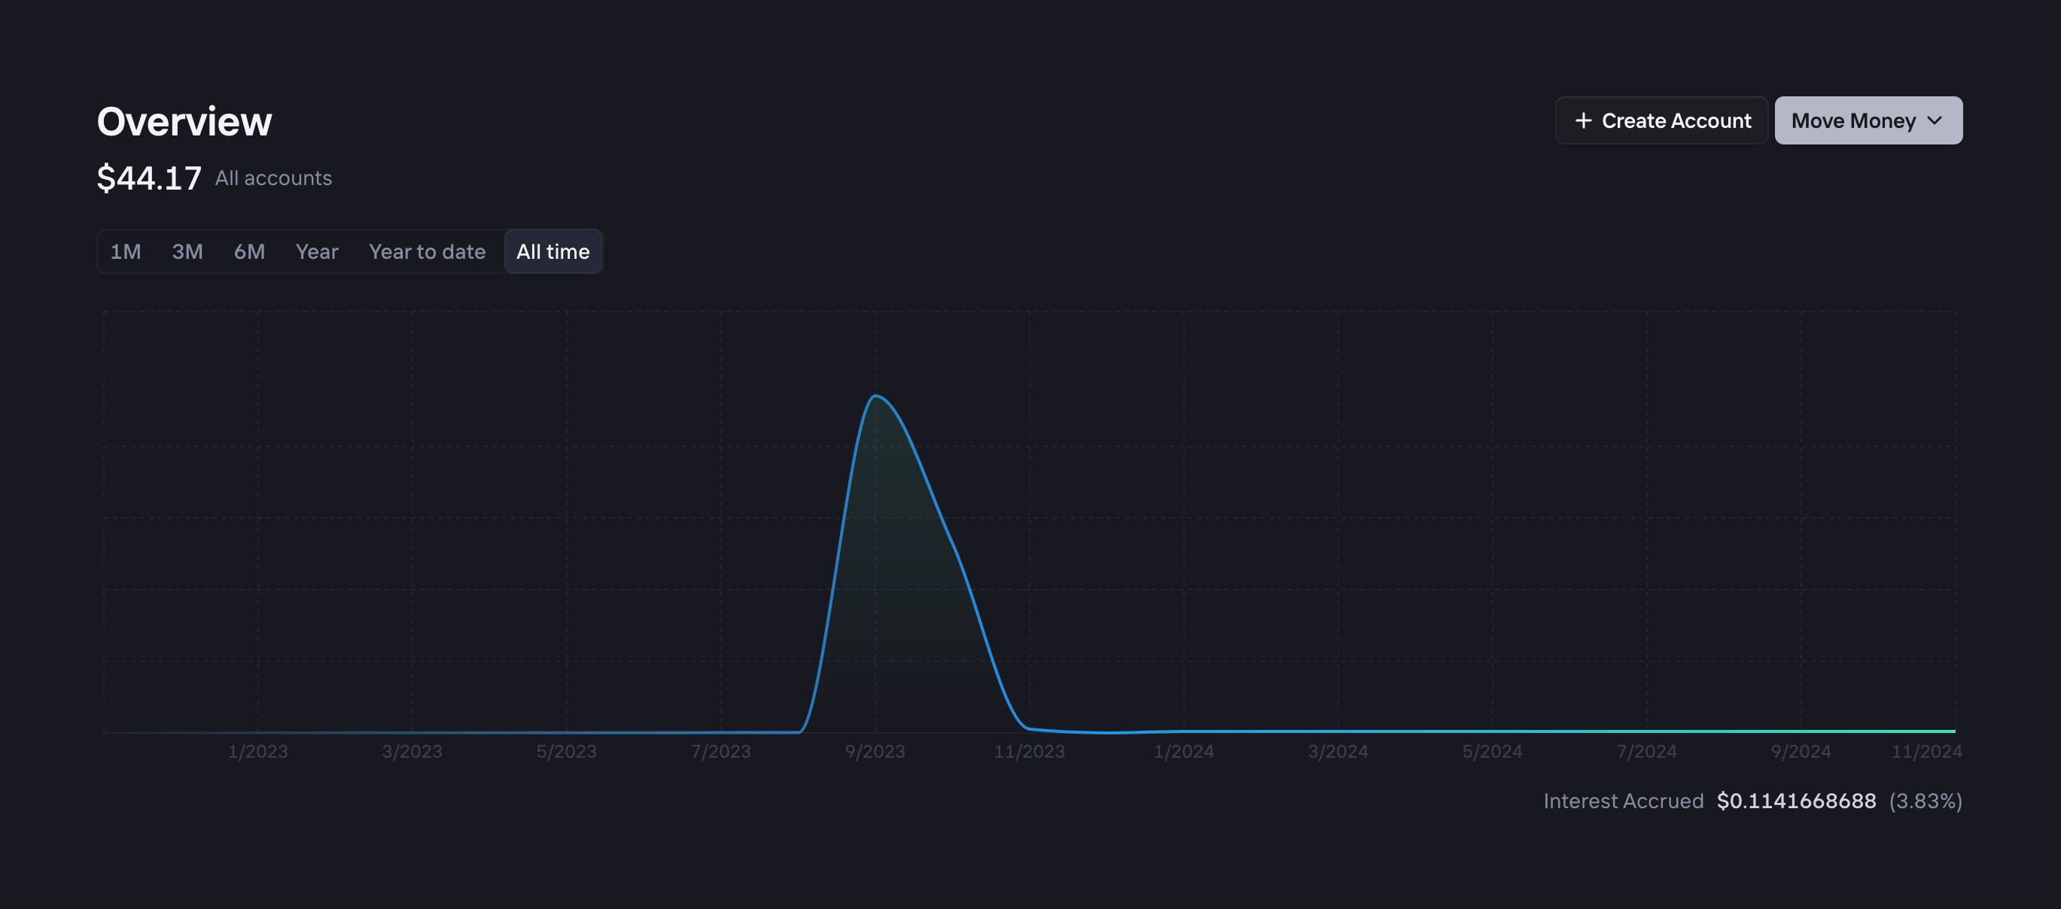Click the plus icon in Create Account
This screenshot has width=2061, height=909.
pyautogui.click(x=1582, y=120)
